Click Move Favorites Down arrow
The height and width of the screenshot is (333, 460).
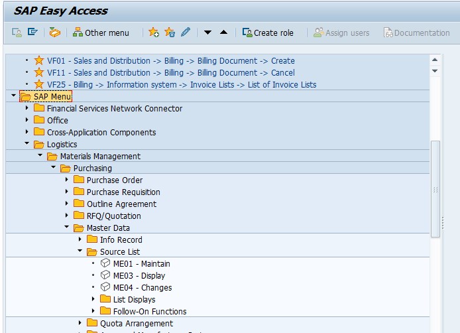click(207, 33)
